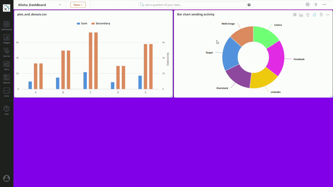
Task: Click the New + button
Action: click(x=78, y=5)
